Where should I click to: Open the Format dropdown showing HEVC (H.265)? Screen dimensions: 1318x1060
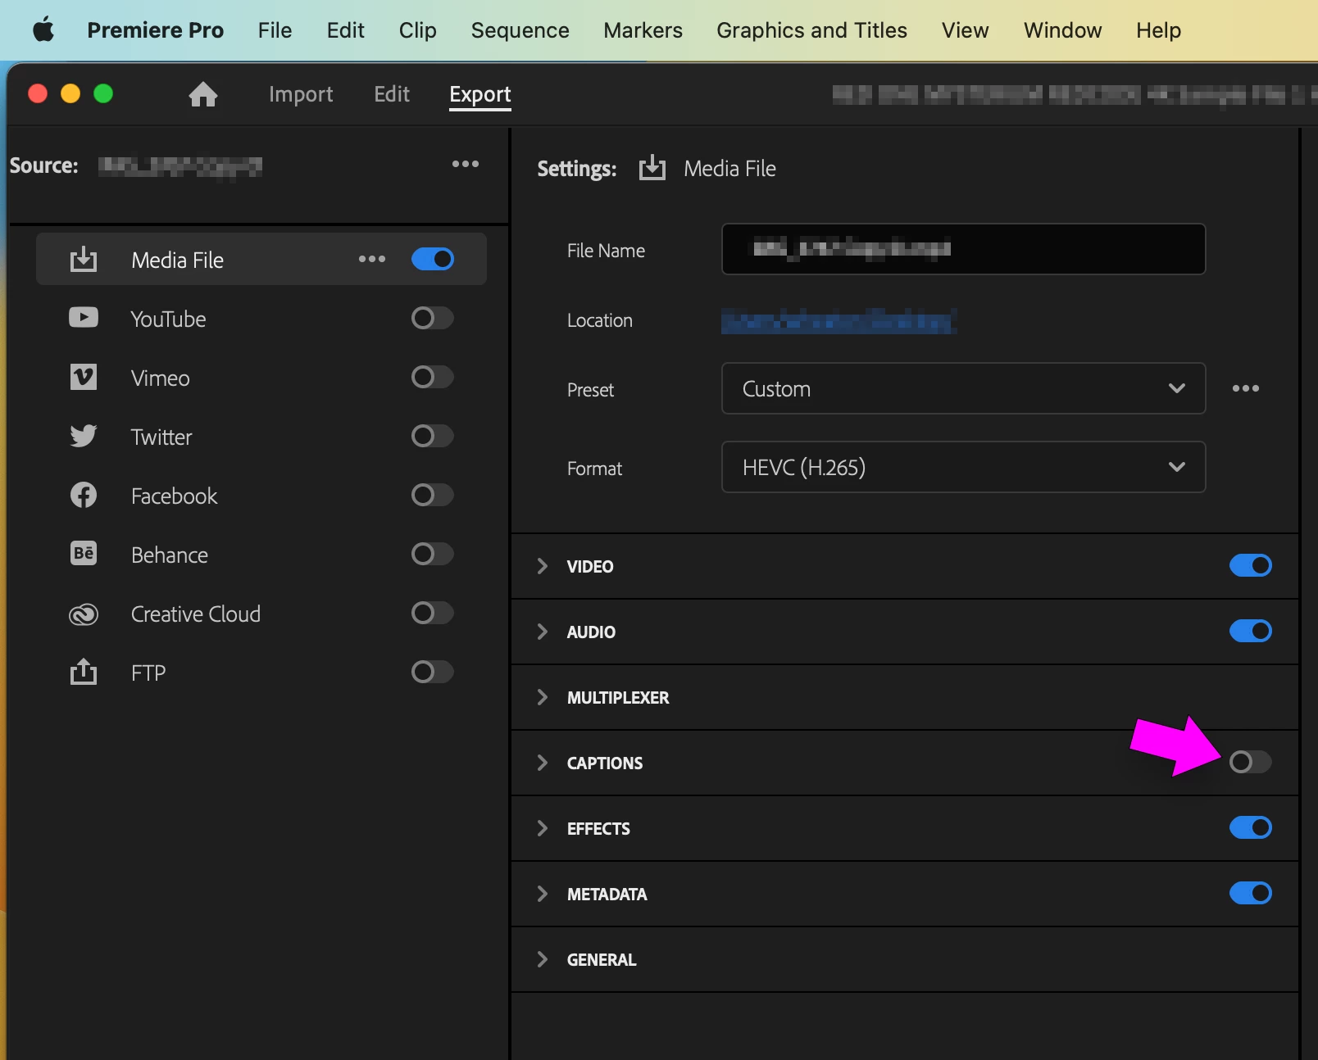click(963, 467)
